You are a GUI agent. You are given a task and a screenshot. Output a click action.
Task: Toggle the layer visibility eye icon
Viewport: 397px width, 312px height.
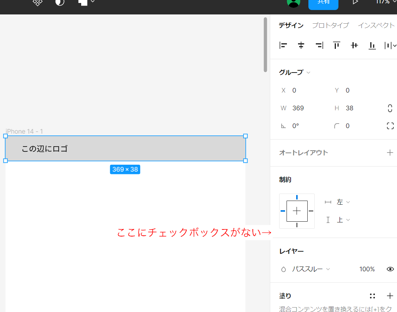pos(390,269)
